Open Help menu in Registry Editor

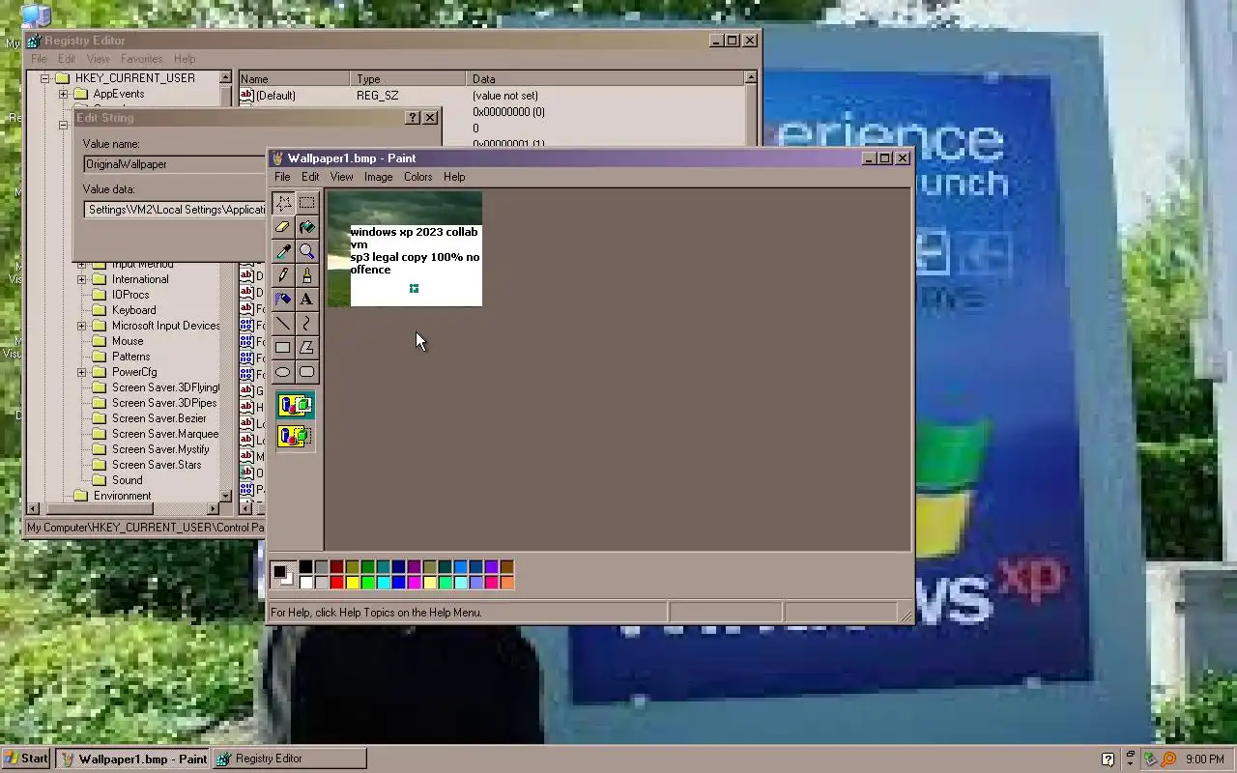coord(185,59)
